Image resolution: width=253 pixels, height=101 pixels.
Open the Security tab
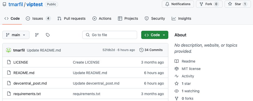[x=155, y=18]
